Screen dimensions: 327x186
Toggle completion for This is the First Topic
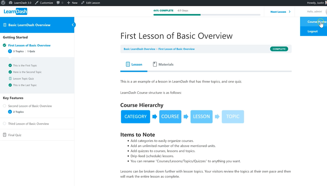[x=10, y=65]
